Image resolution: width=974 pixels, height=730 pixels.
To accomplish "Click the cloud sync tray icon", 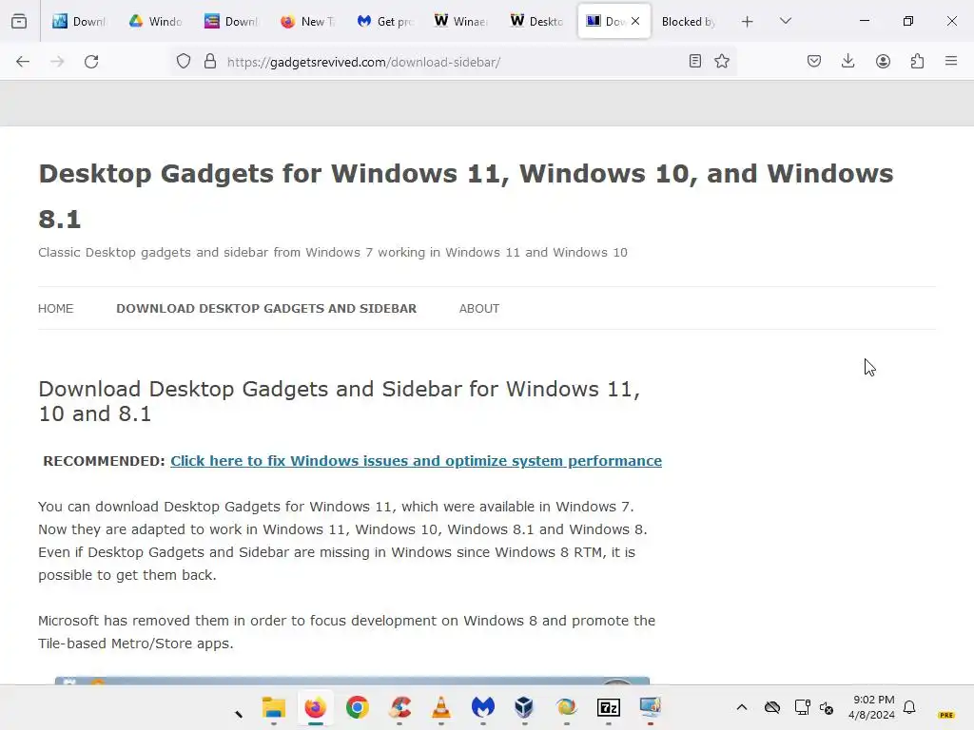I will [x=772, y=707].
